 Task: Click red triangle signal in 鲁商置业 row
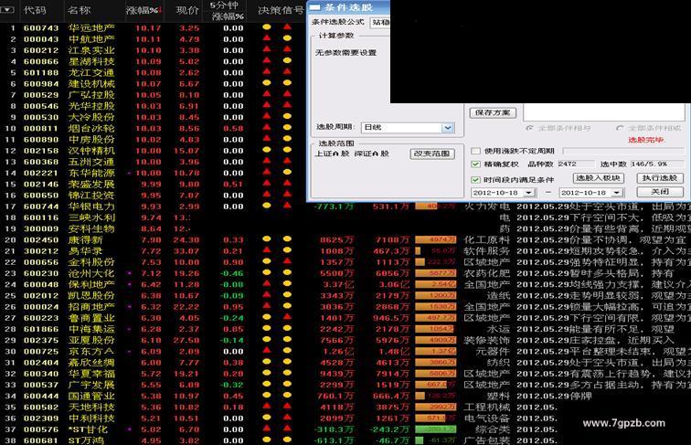287,317
